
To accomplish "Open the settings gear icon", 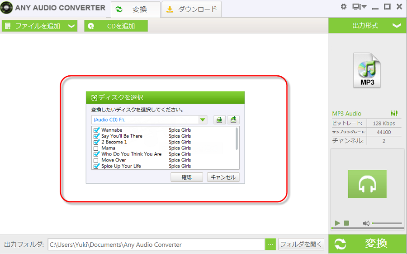I will tap(343, 7).
